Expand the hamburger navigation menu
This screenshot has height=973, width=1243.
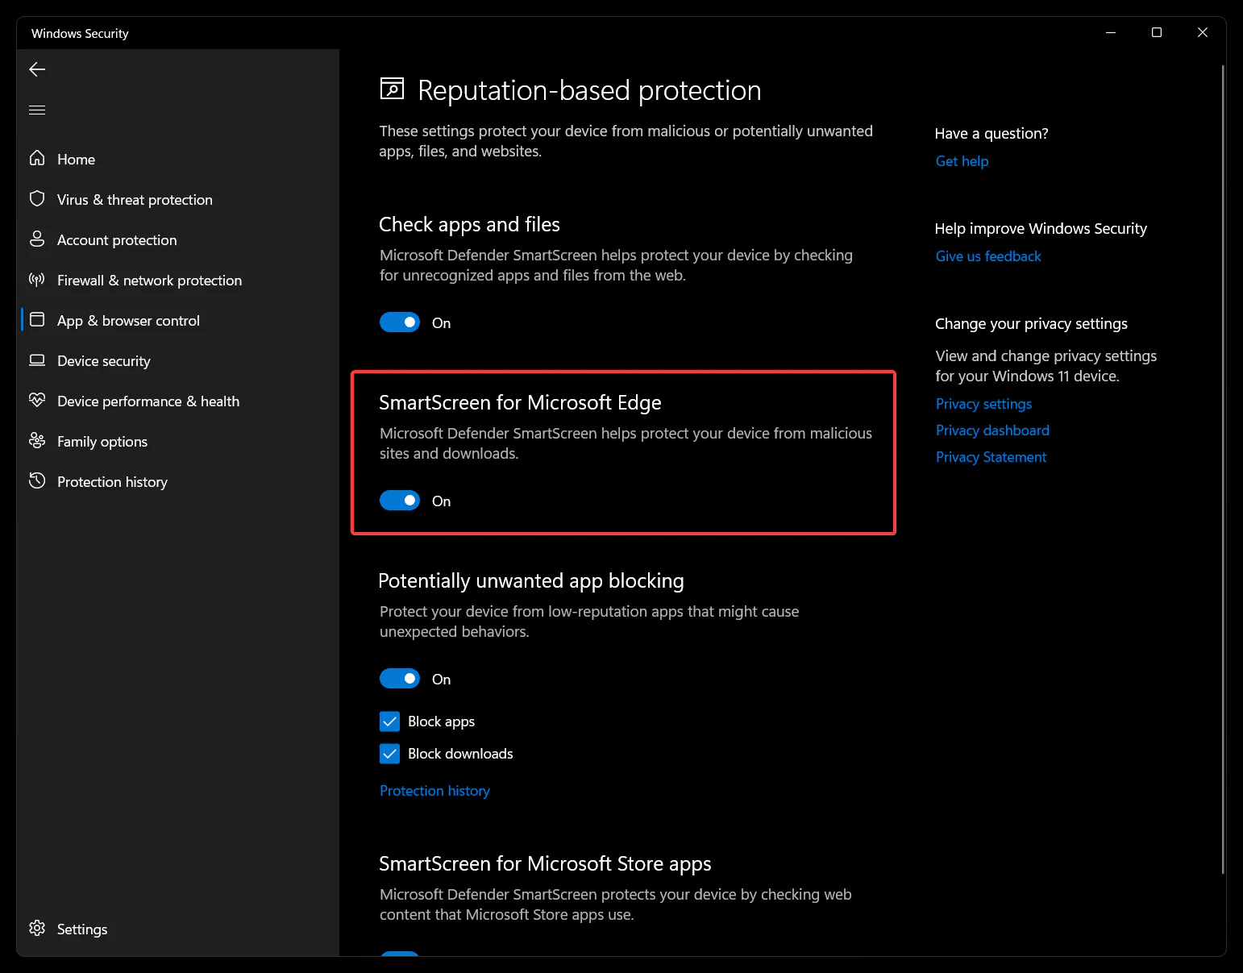(37, 110)
